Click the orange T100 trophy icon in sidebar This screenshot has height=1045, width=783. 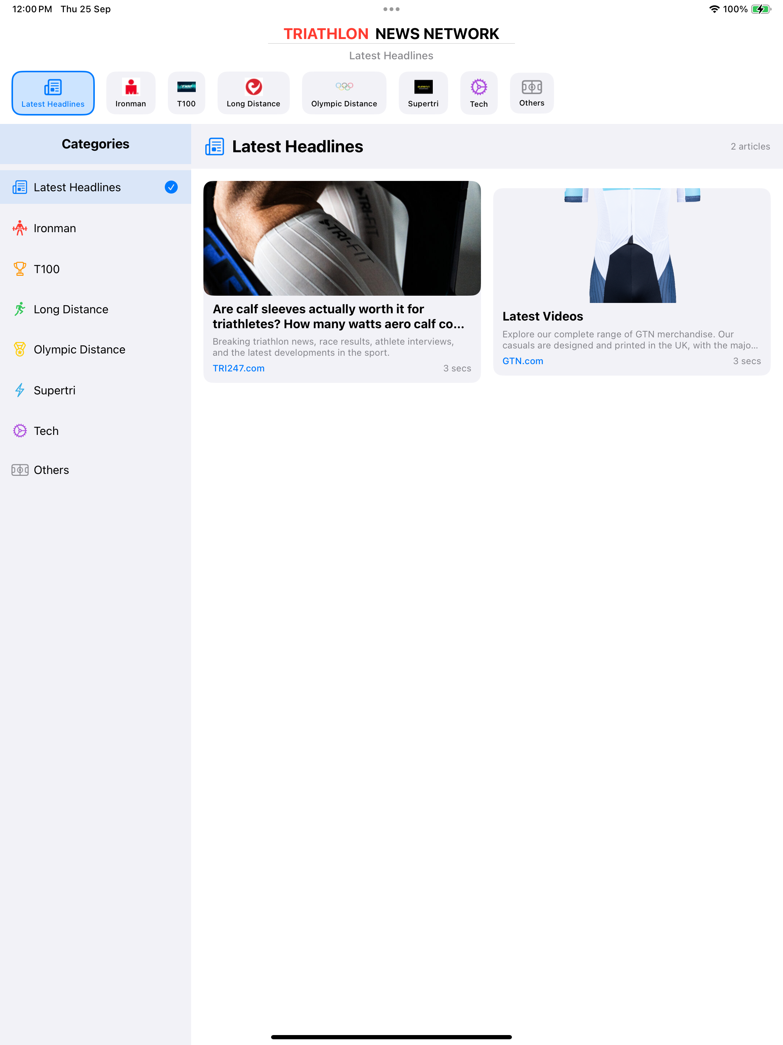(x=20, y=269)
